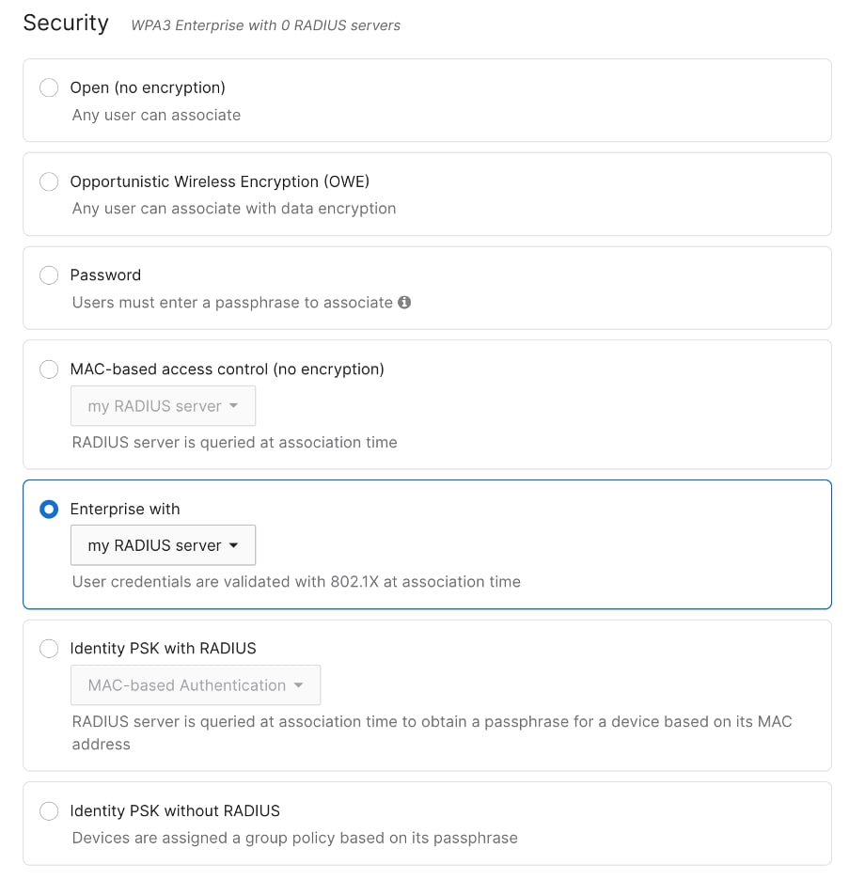Click the 'Open (no encryption)' label text
The image size is (865, 880).
coord(148,87)
